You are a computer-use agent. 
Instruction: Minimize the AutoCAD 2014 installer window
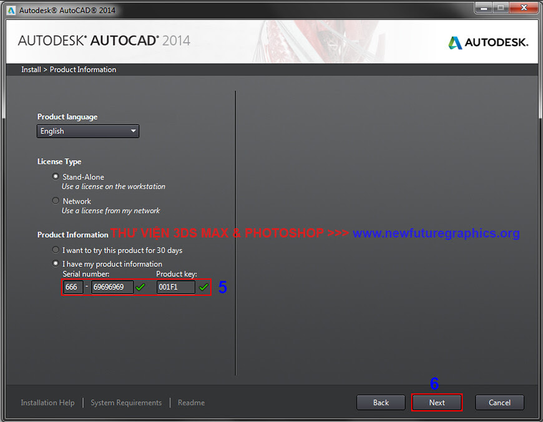click(484, 7)
